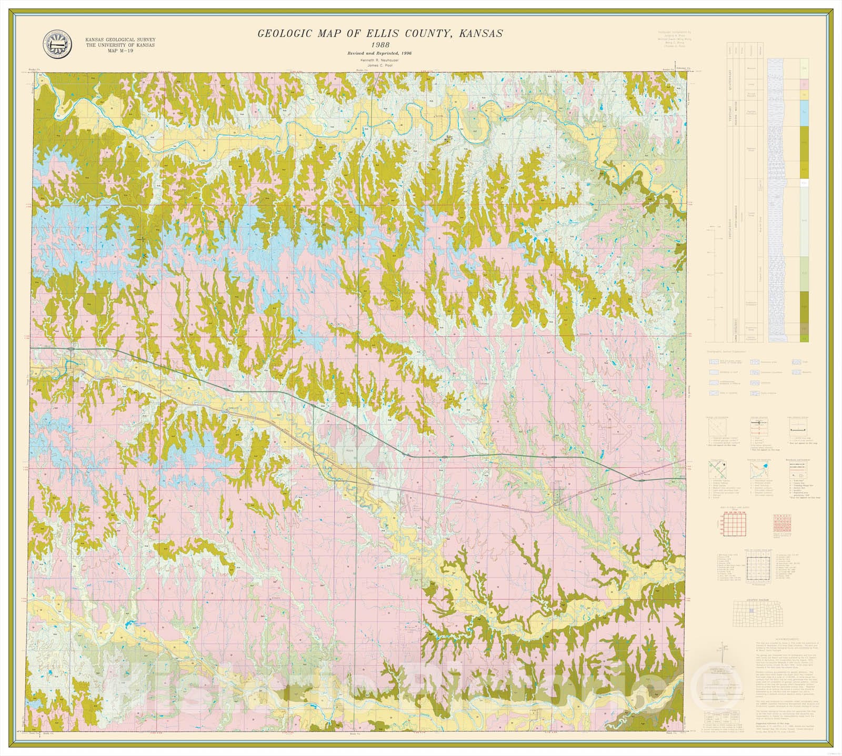
Task: Click the yellow legend color swatch
Action: [x=804, y=95]
